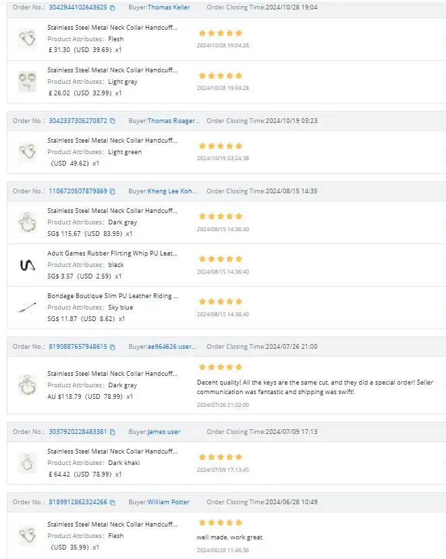Click the Flirting Whip product thumbnail

tap(27, 265)
